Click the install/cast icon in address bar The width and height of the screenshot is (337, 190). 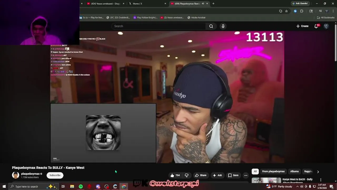pos(281,11)
